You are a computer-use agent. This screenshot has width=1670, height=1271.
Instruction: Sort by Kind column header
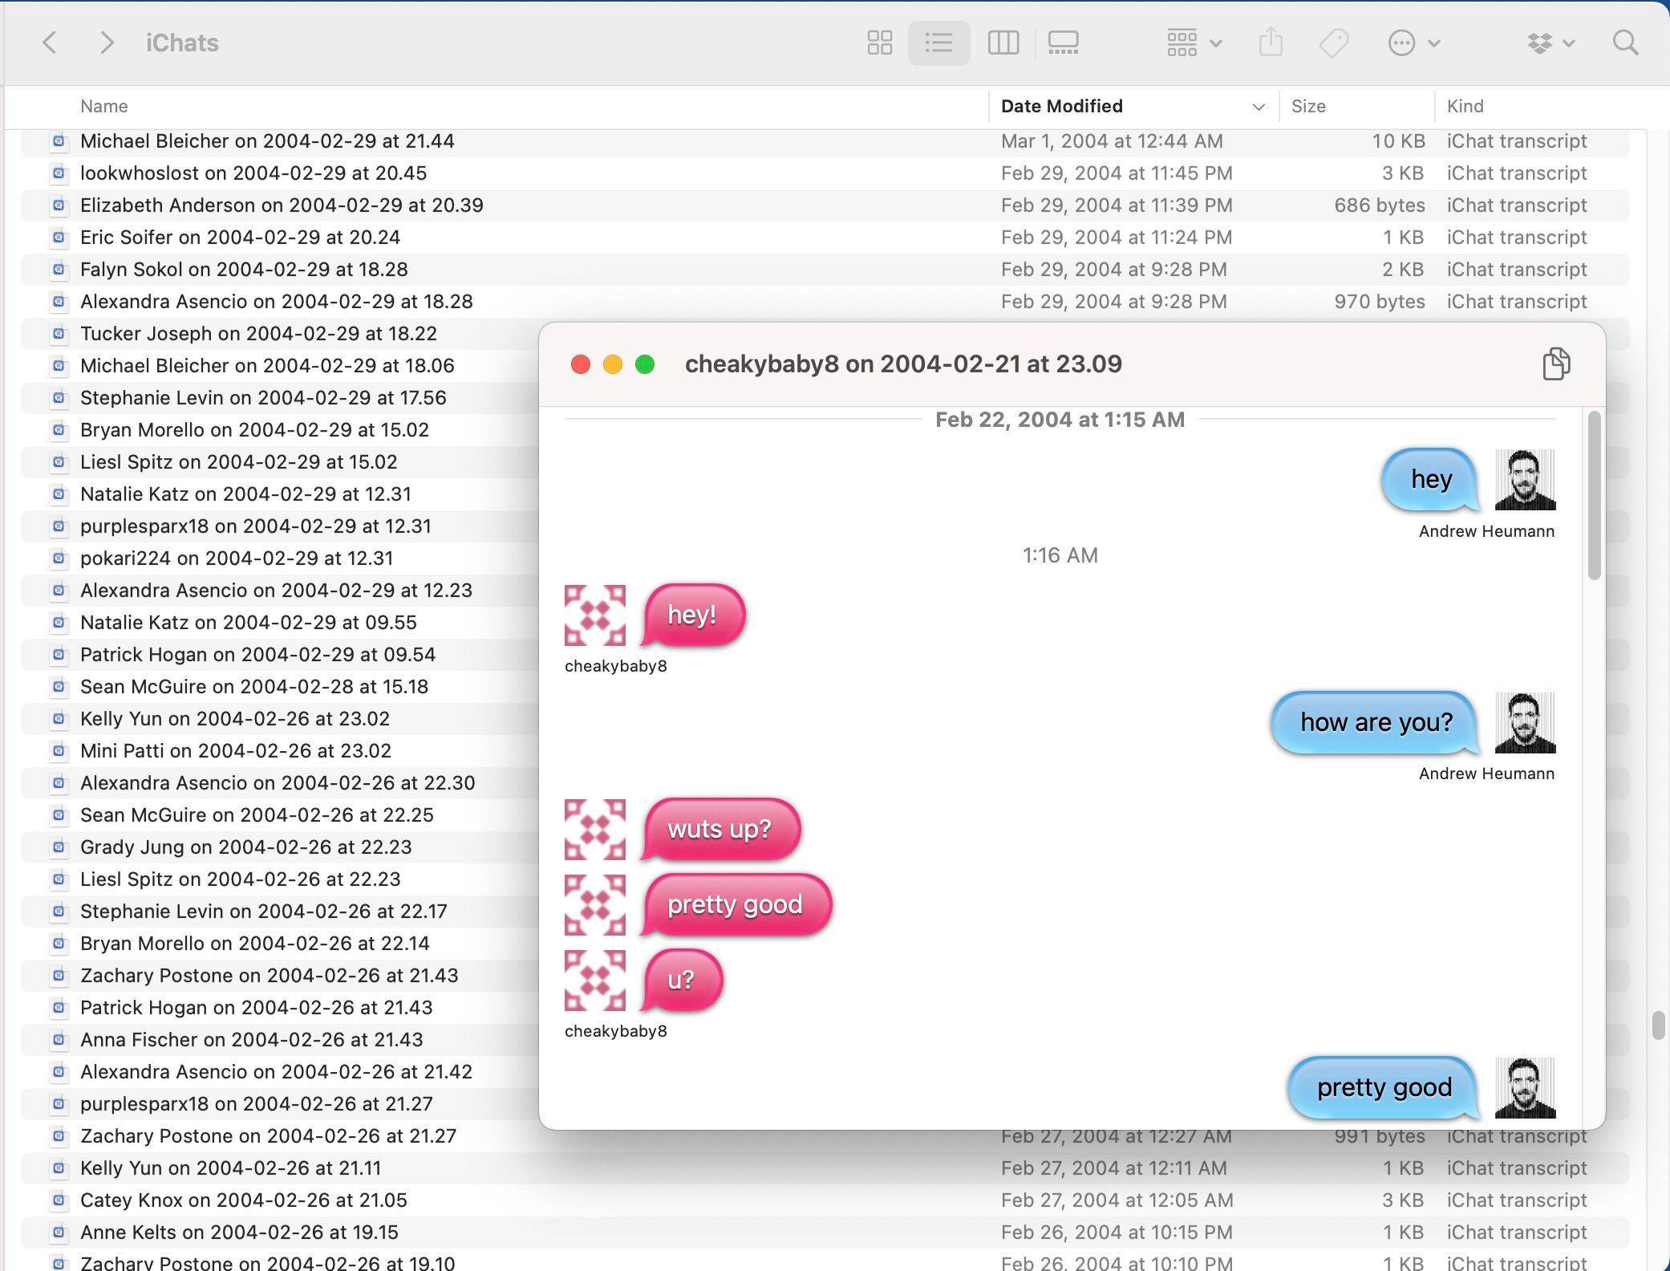click(x=1465, y=106)
